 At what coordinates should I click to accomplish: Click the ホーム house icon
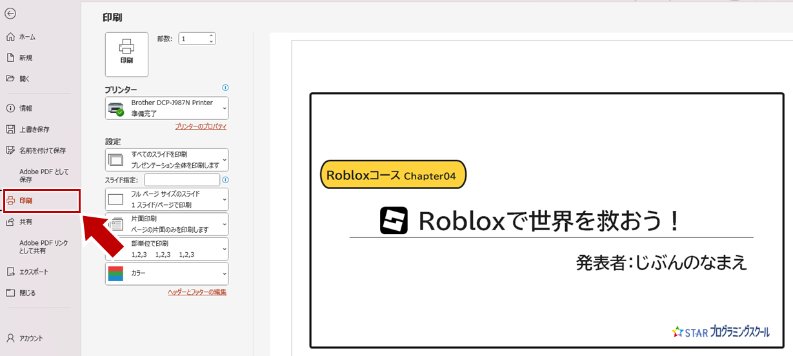[10, 37]
